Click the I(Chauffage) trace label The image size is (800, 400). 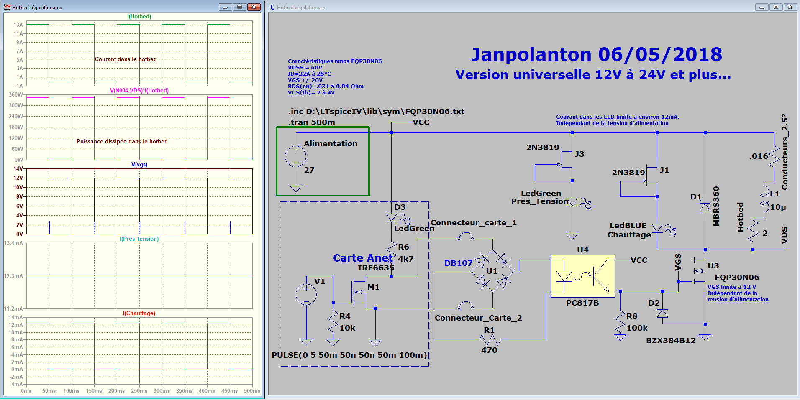[139, 313]
